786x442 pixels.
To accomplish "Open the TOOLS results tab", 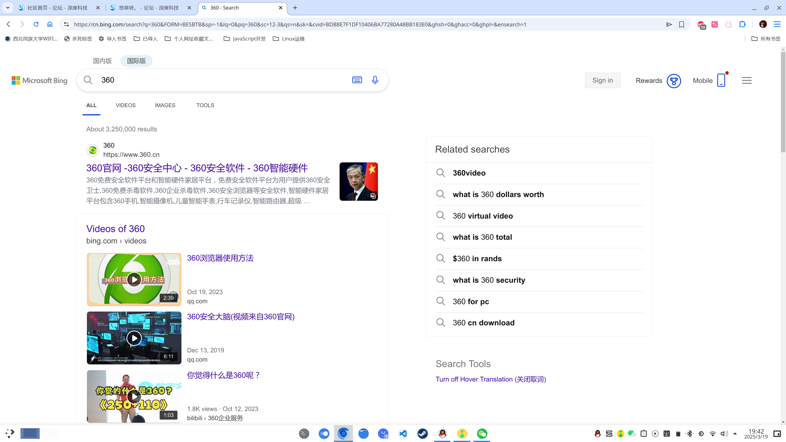I will [205, 105].
